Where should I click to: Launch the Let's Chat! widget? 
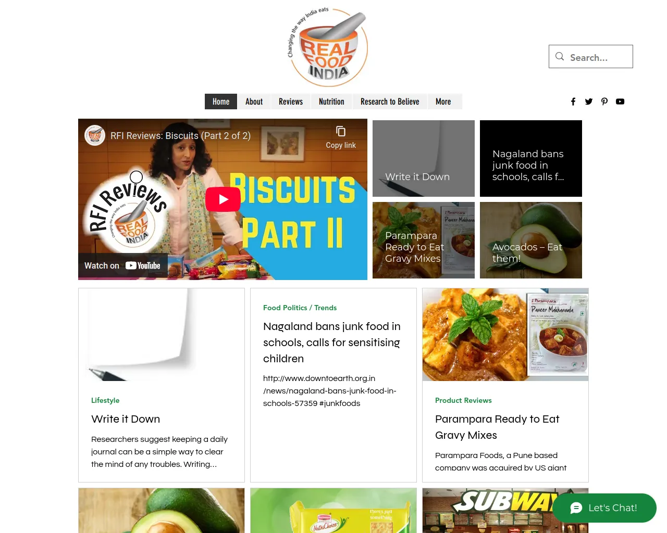tap(604, 508)
